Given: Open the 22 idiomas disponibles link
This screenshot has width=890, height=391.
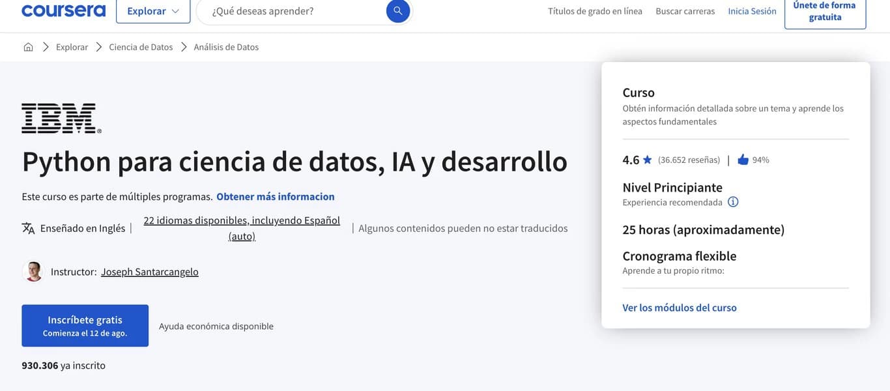Looking at the screenshot, I should [242, 228].
